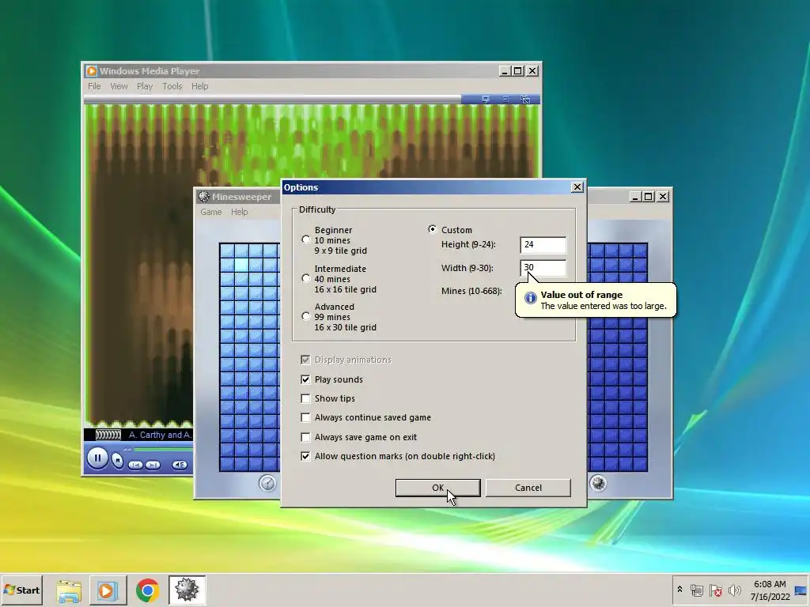Switch to Media Player taskbar button
The image size is (810, 607).
pyautogui.click(x=108, y=590)
